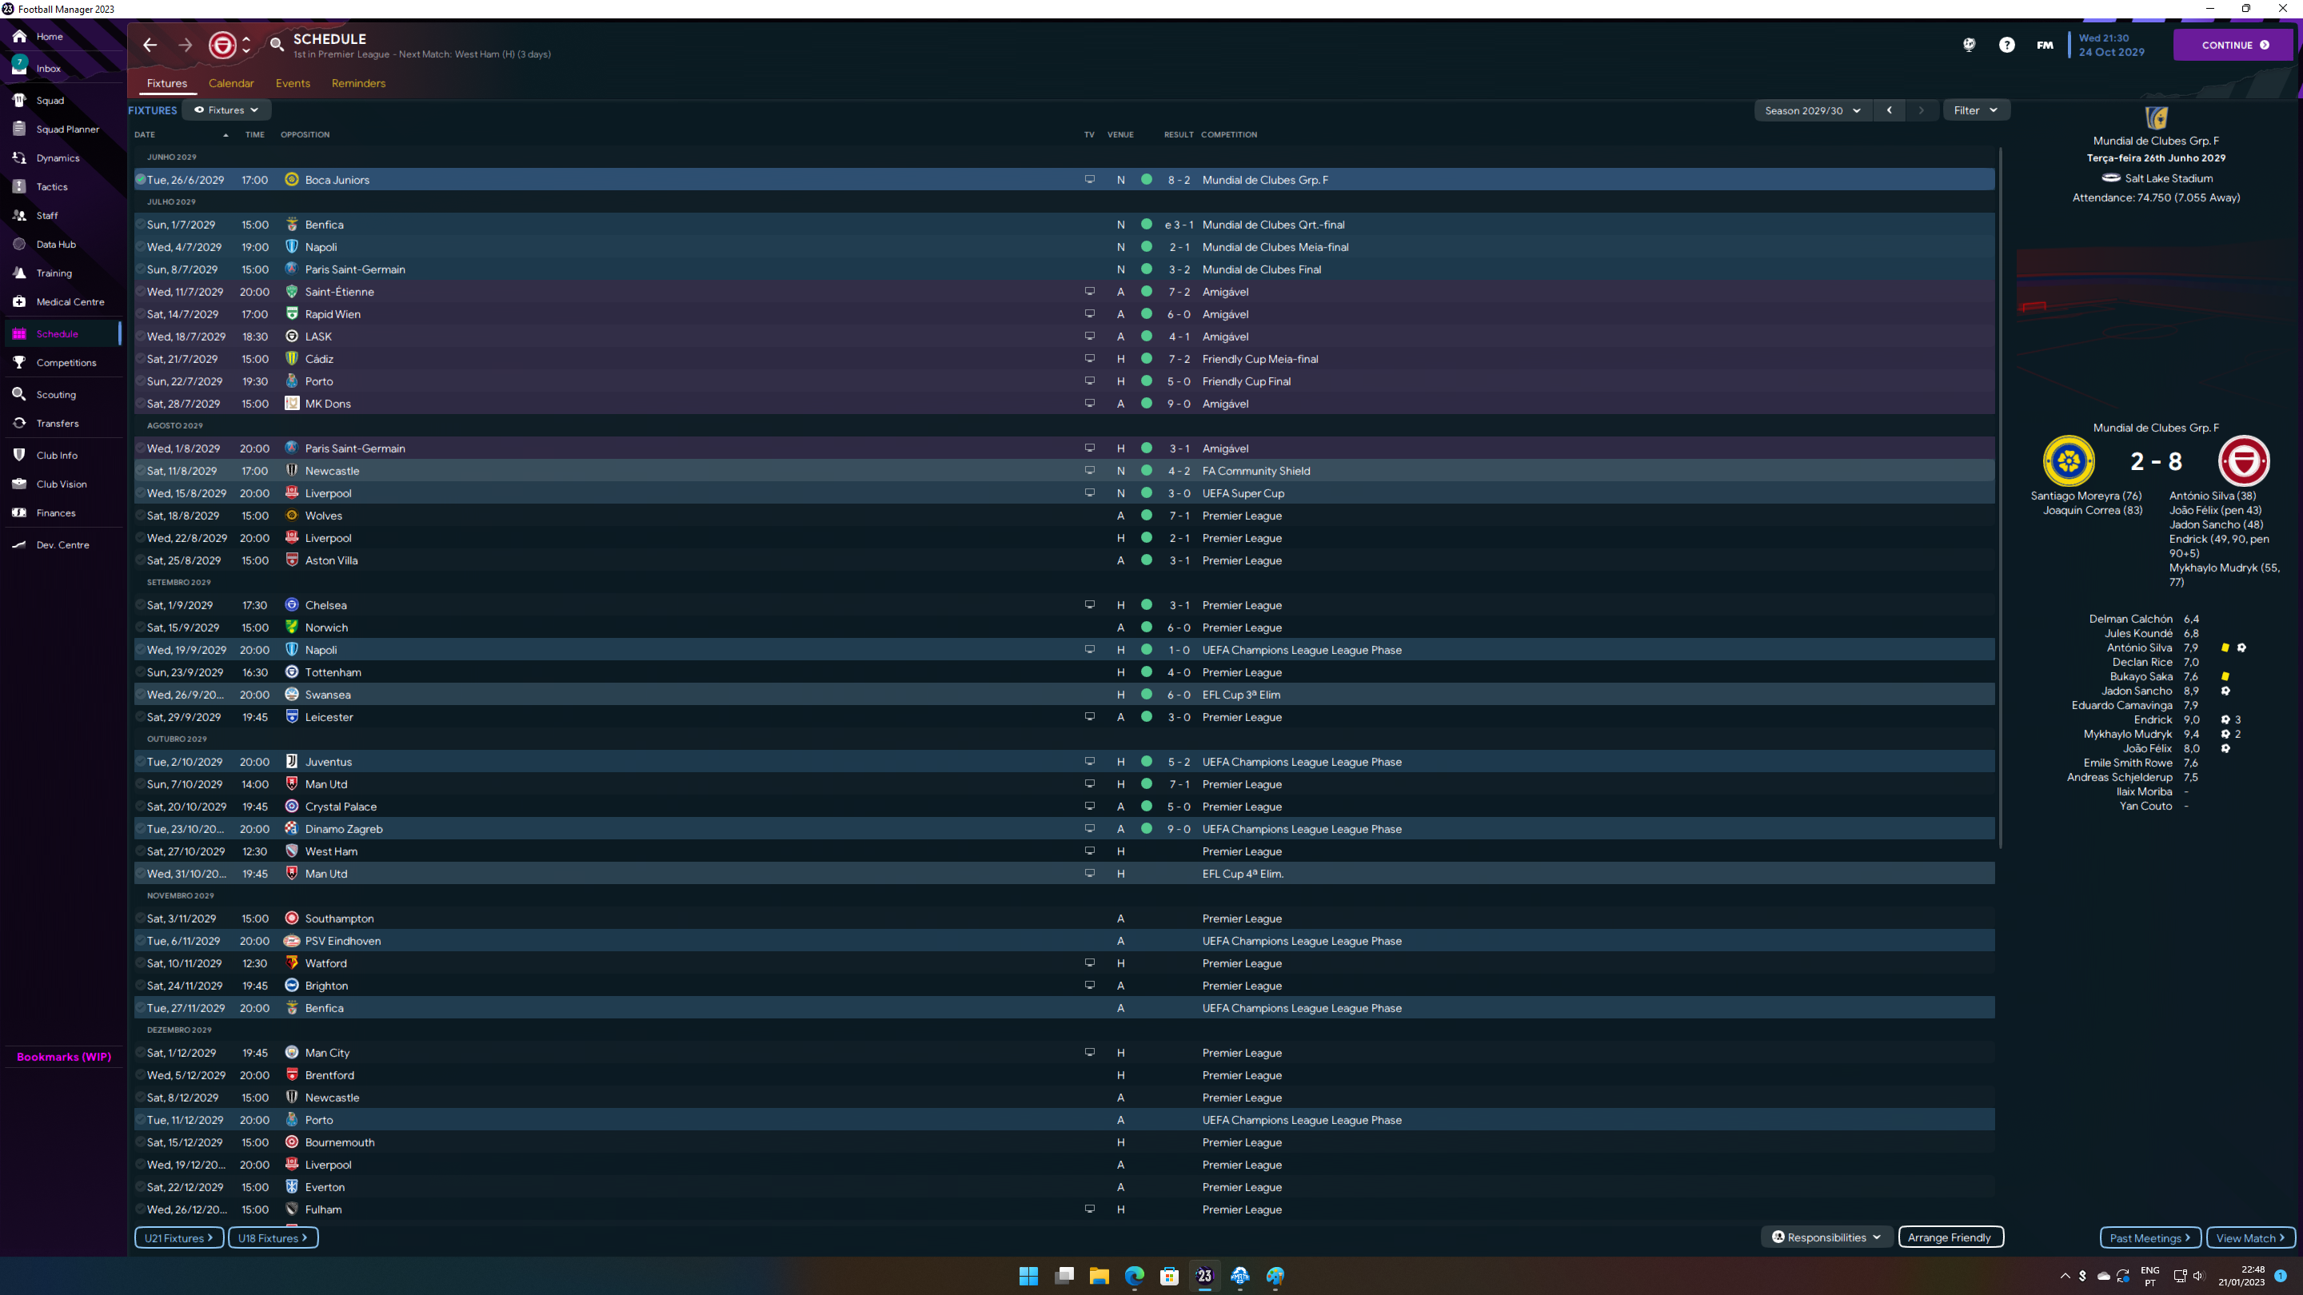Open the search magnifier icon

(277, 45)
